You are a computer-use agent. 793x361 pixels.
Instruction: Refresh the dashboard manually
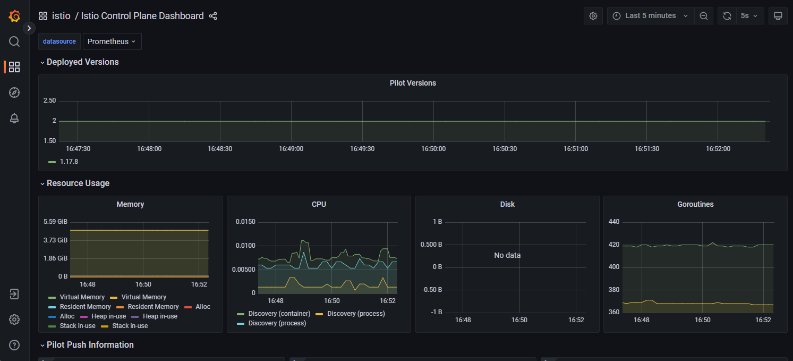pos(727,15)
